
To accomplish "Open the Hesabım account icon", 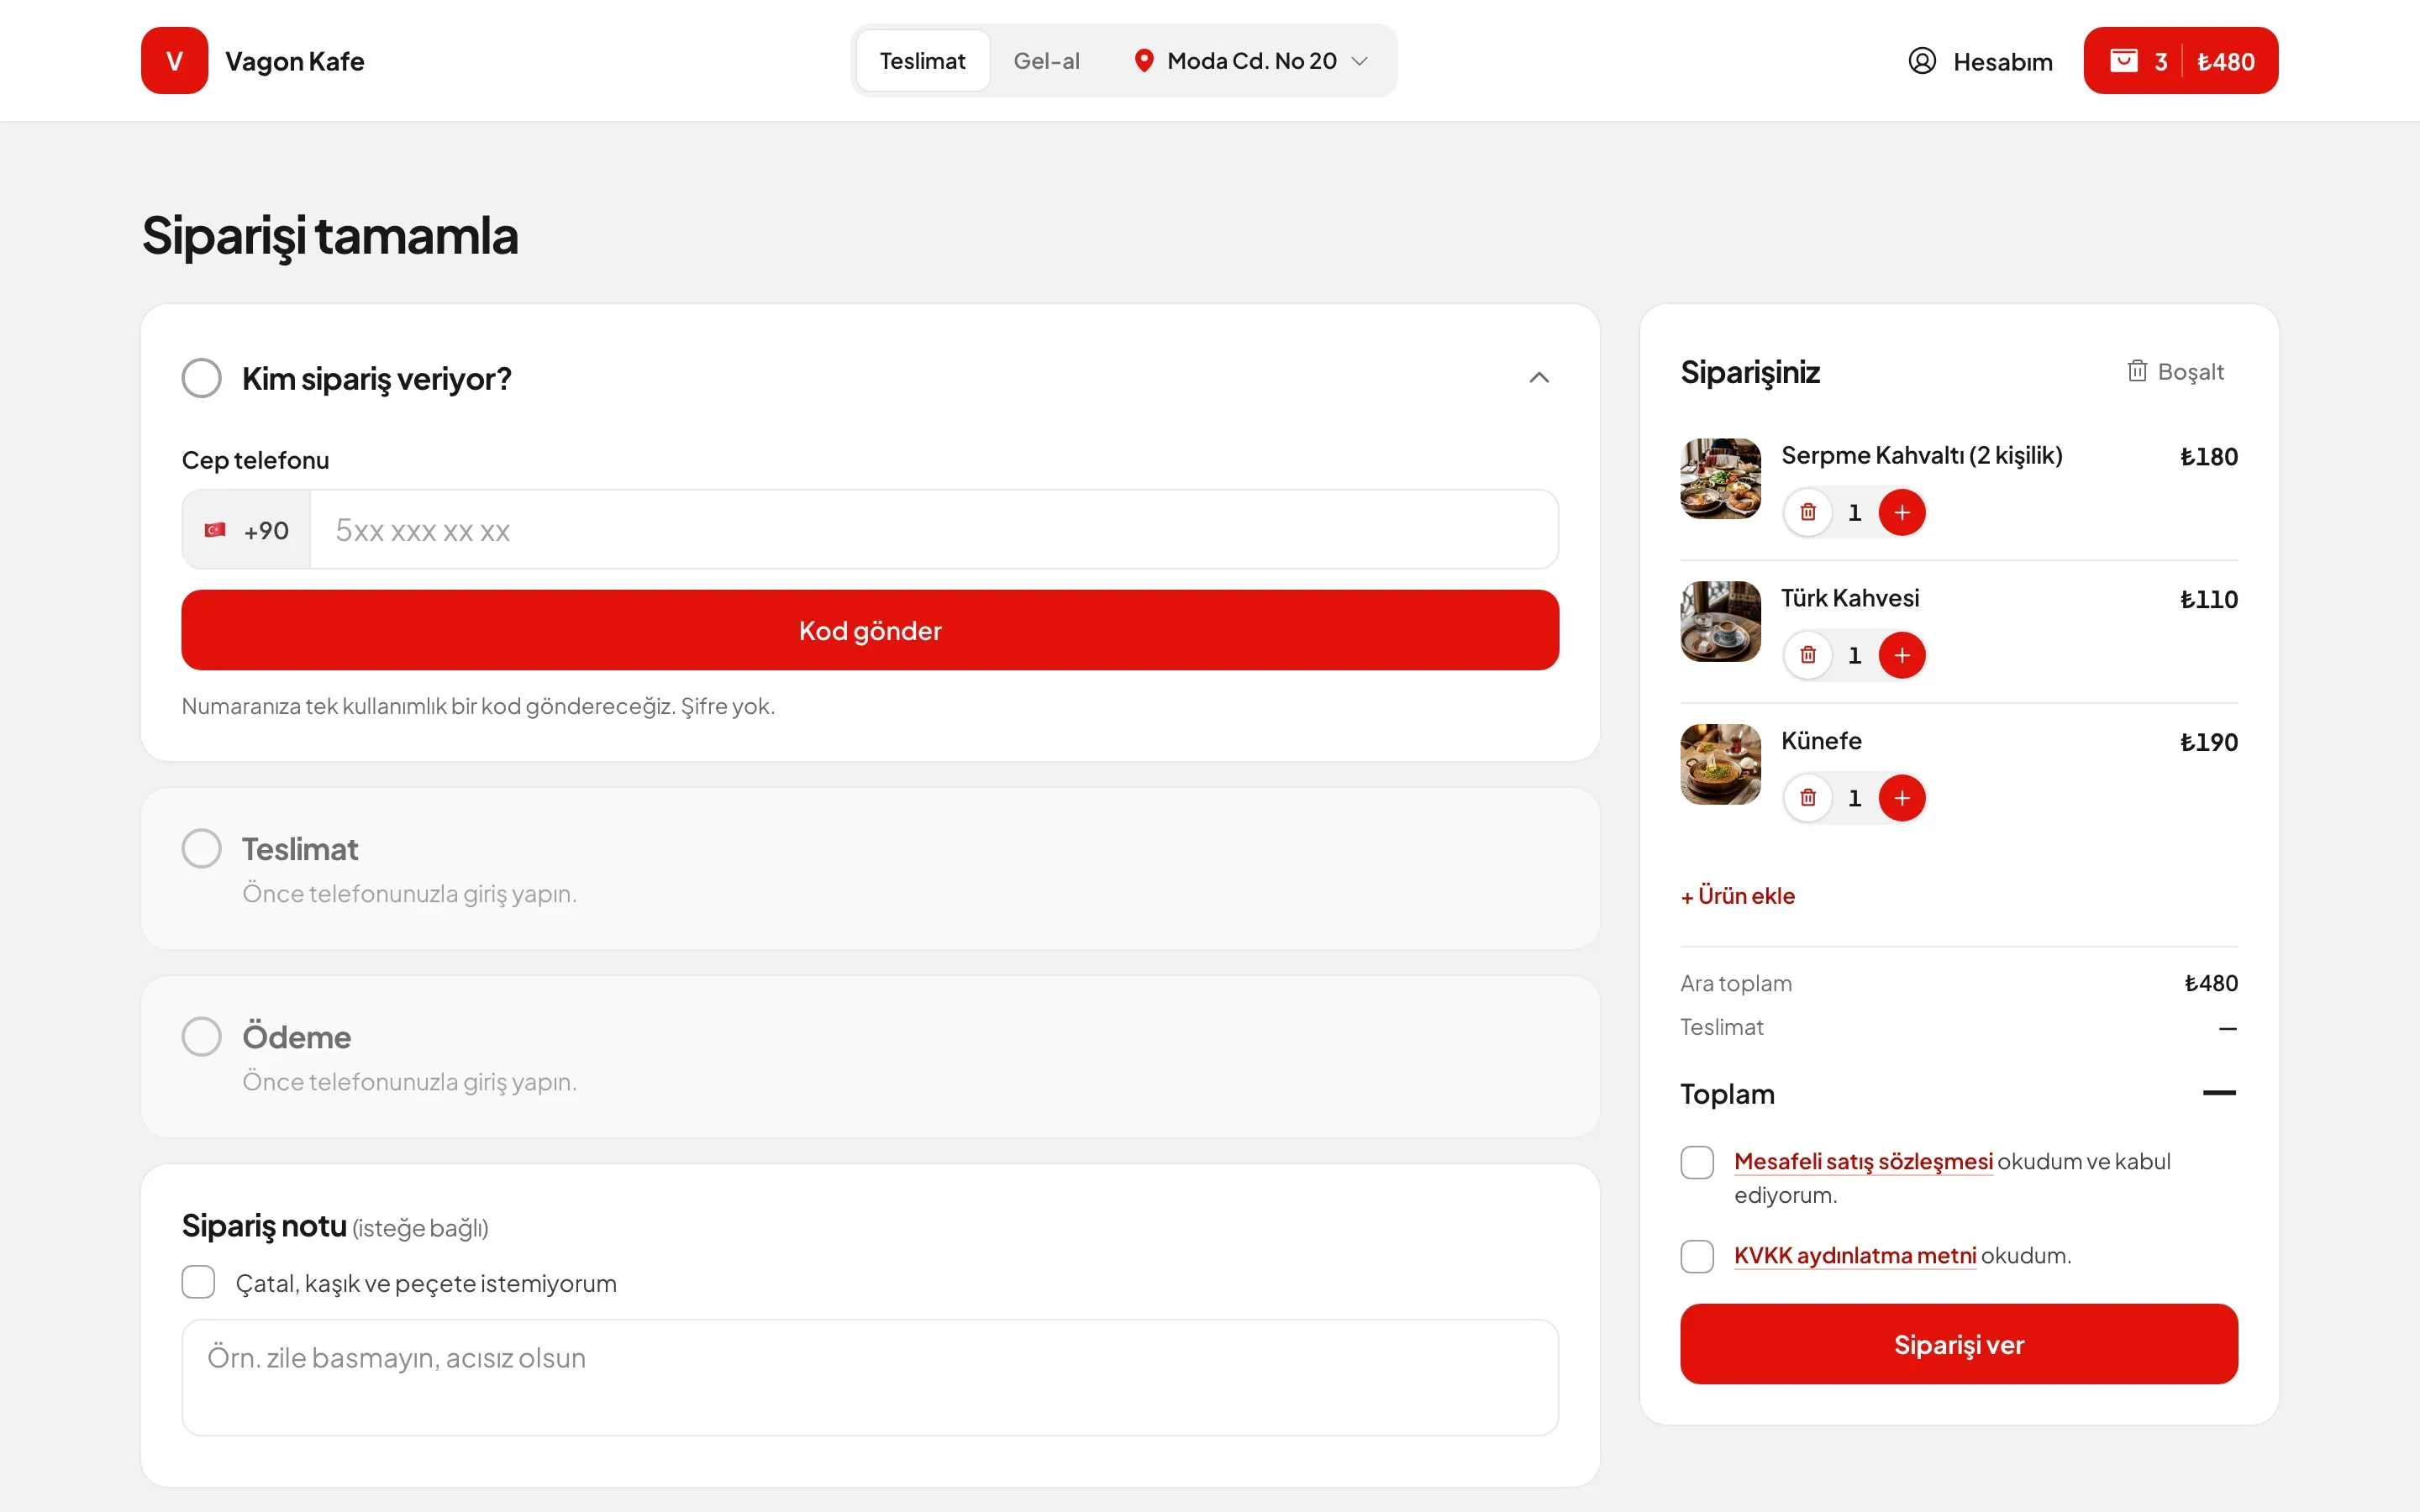I will pyautogui.click(x=1922, y=61).
